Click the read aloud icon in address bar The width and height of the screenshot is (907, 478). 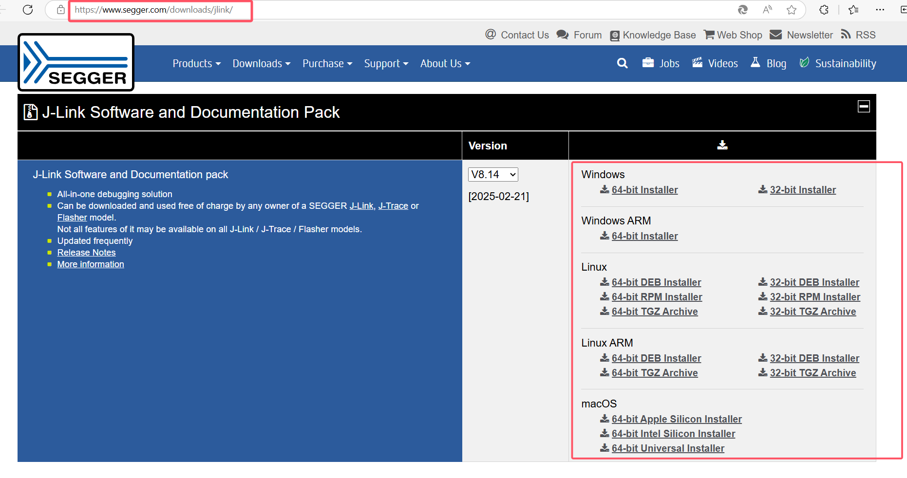768,10
